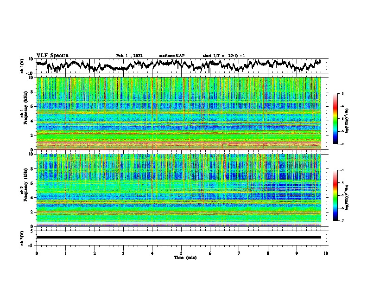The width and height of the screenshot is (367, 284).
Task: Select the "start UT = 22:0 :1" text
Action: click(x=224, y=56)
